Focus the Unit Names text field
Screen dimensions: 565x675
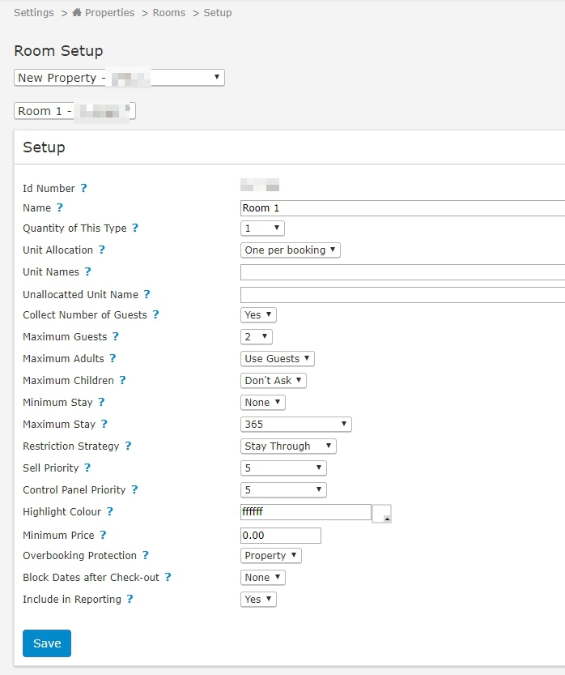(402, 272)
